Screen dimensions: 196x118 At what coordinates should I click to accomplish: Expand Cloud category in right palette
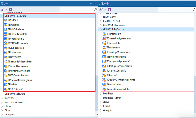coord(101,106)
